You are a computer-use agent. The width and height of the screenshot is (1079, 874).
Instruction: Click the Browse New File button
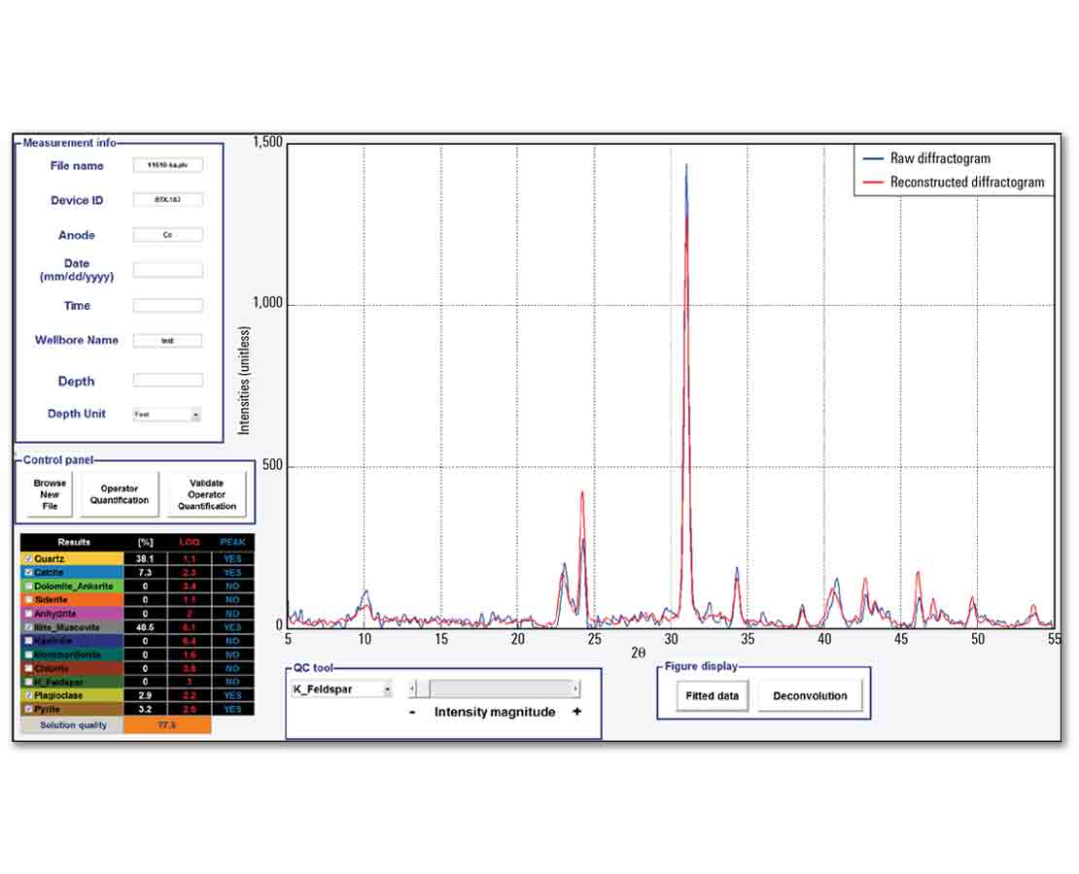tap(49, 493)
